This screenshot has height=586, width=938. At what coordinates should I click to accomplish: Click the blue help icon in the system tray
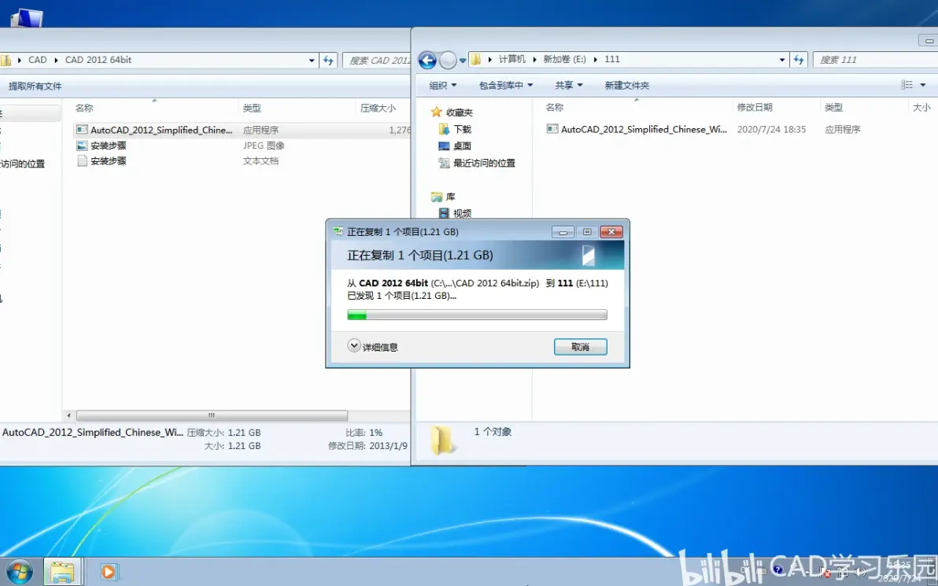[777, 569]
